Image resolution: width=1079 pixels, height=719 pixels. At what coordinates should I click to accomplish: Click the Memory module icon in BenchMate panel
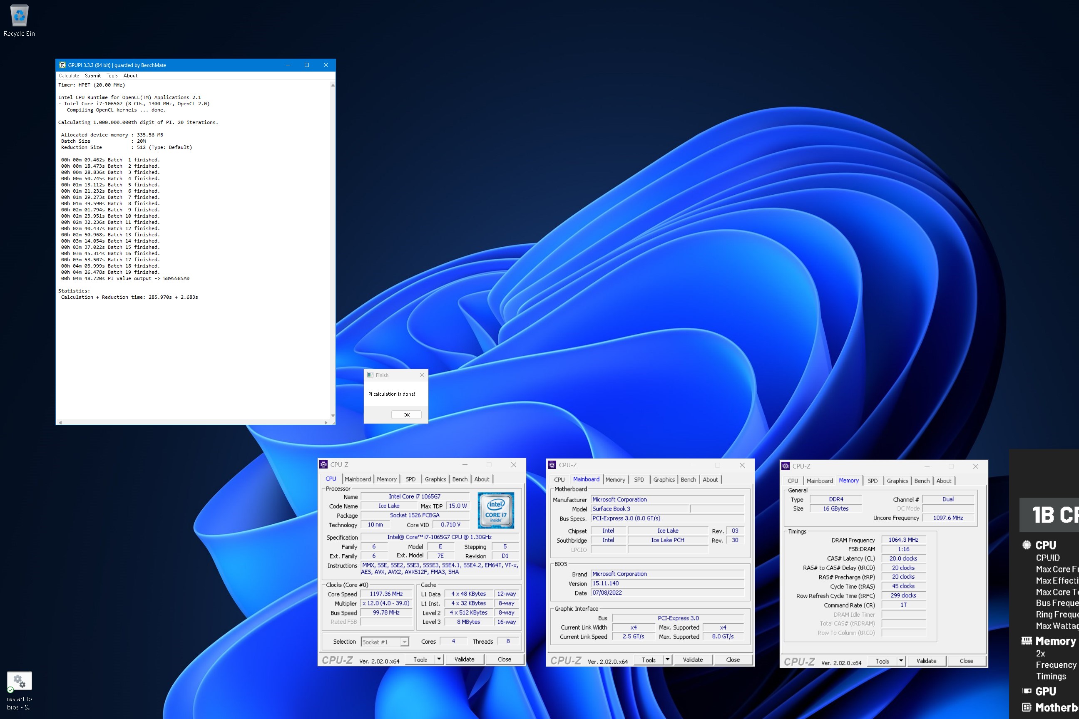click(x=1027, y=641)
